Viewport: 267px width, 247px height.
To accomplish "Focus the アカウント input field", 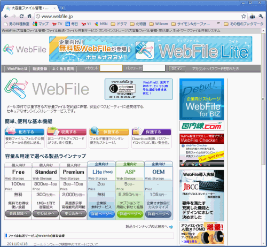I will point(111,68).
